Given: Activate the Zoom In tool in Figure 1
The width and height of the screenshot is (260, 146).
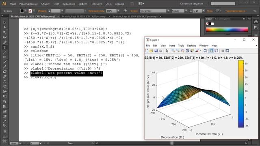Looking at the screenshot, I should coord(173,51).
